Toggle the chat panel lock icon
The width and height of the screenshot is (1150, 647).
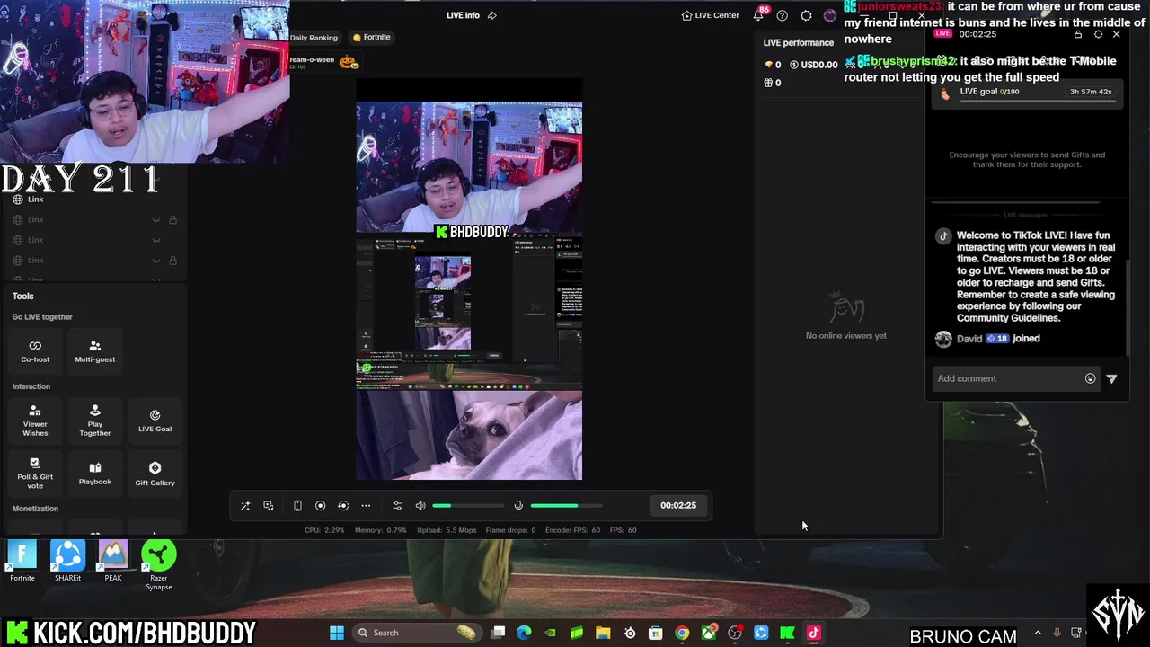tap(1078, 34)
